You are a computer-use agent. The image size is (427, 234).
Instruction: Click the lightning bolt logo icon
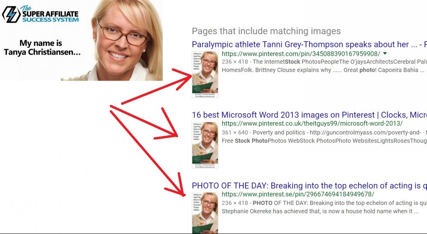pos(11,15)
